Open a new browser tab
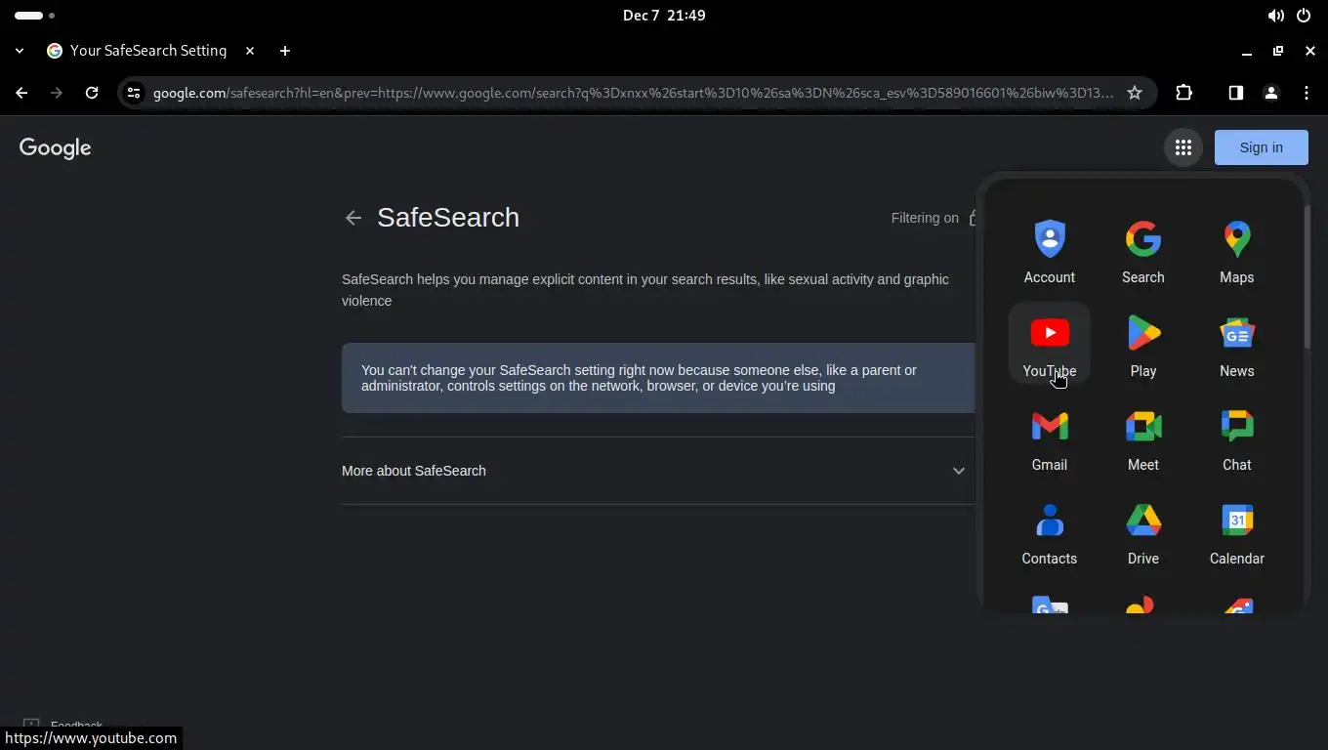 pyautogui.click(x=285, y=51)
